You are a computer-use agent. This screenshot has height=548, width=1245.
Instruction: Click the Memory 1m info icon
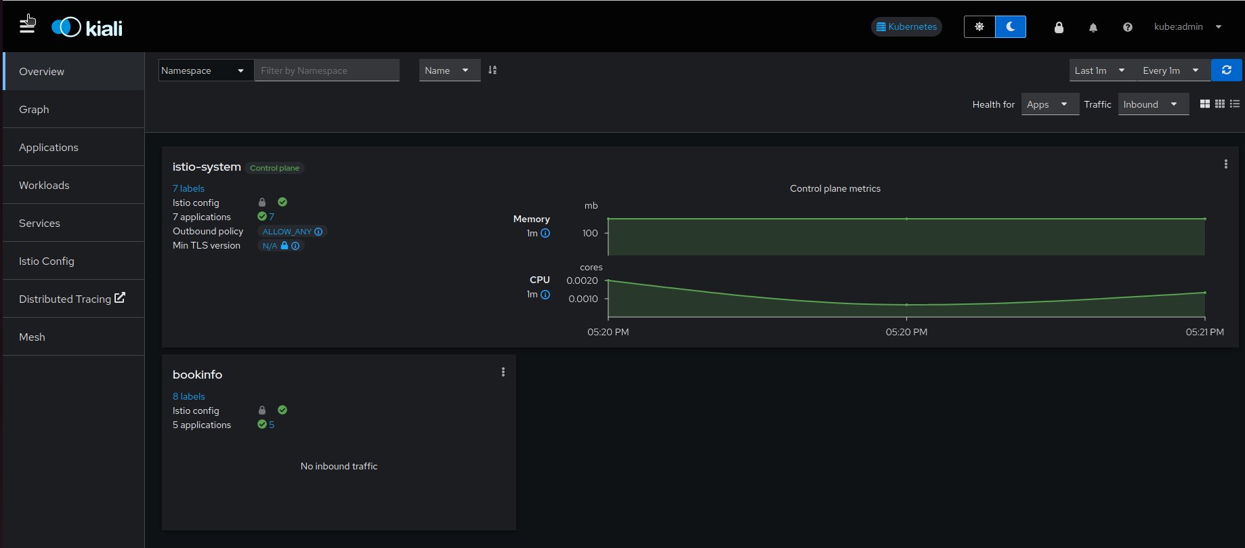pos(545,233)
